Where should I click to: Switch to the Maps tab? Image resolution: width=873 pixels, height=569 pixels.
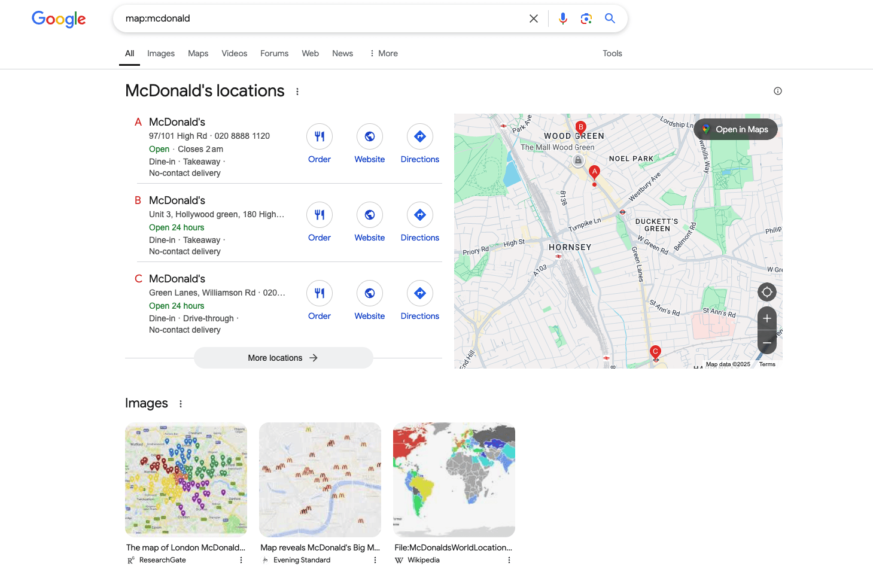click(198, 53)
